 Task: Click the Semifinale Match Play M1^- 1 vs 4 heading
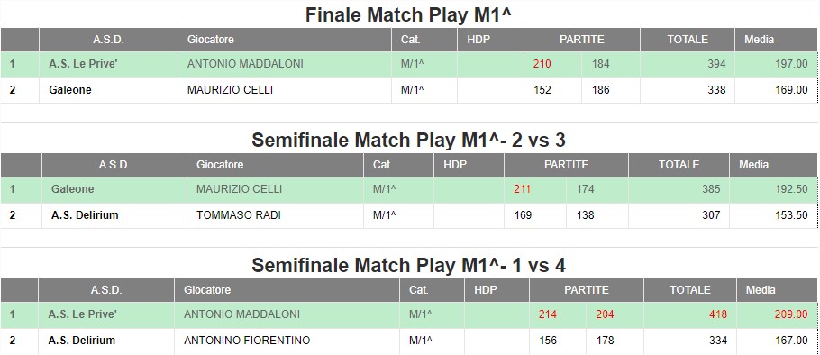408,266
